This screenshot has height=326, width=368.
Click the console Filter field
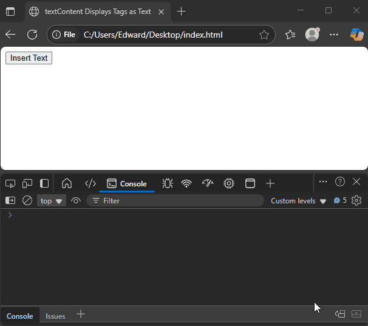click(x=175, y=201)
